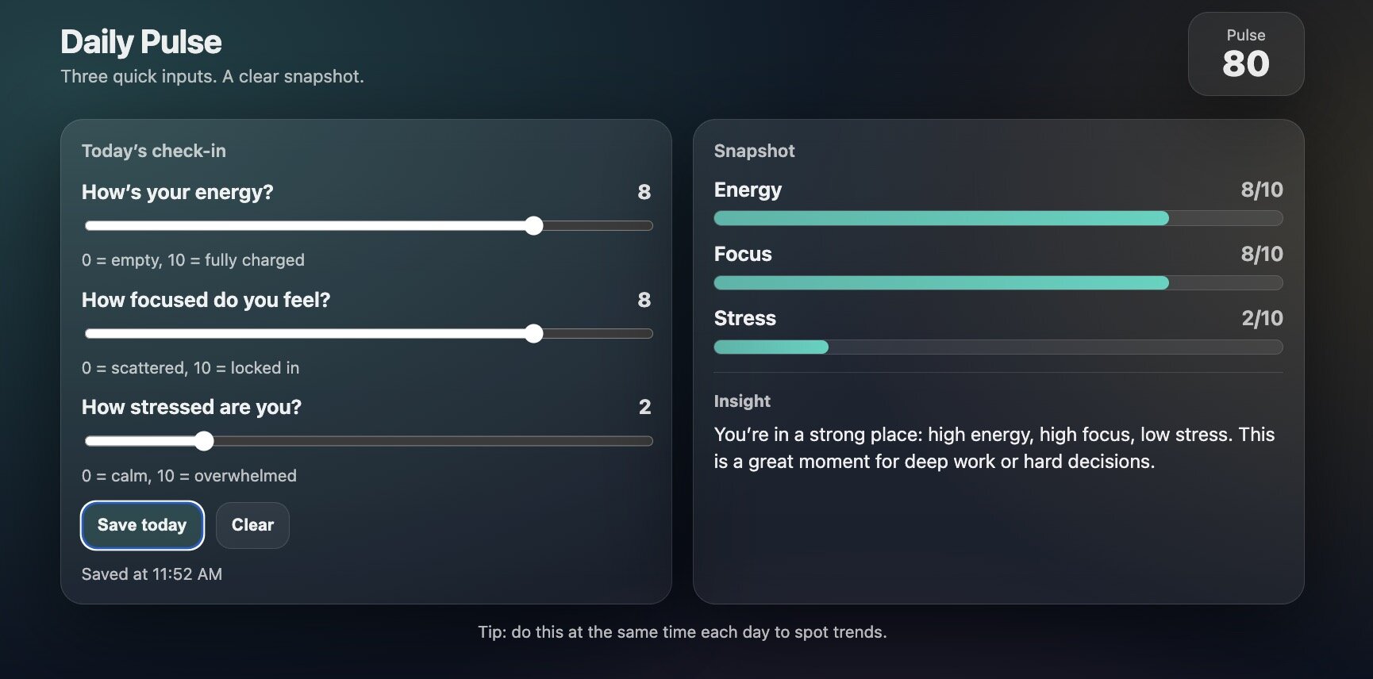Select the "How's your energy?" label
The image size is (1373, 679).
[x=177, y=192]
